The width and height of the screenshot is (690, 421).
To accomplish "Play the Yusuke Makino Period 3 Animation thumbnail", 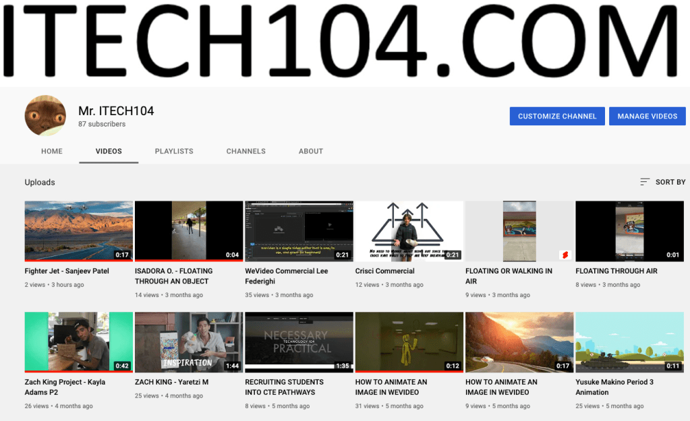I will pyautogui.click(x=629, y=342).
